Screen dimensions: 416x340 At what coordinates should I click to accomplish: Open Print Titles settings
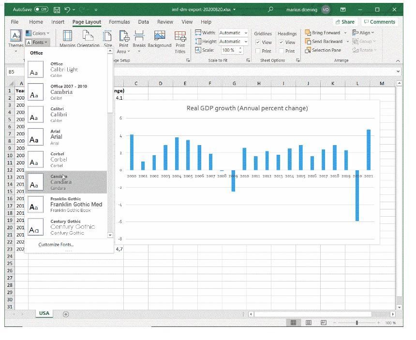[180, 38]
